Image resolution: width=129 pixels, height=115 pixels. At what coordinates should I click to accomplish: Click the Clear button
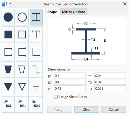[x=87, y=110]
